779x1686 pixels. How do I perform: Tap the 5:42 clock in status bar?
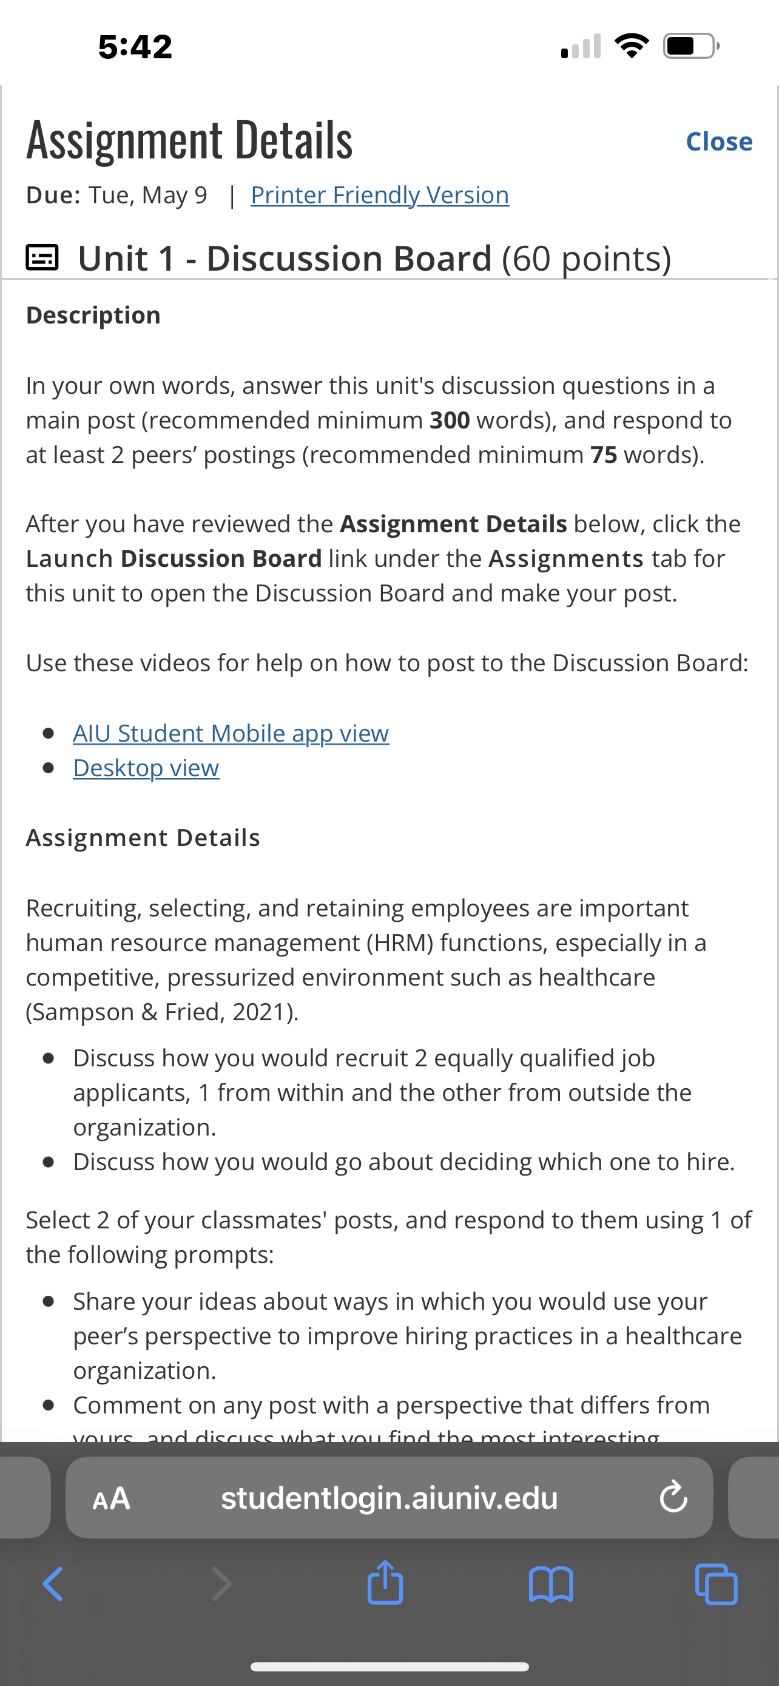(135, 47)
